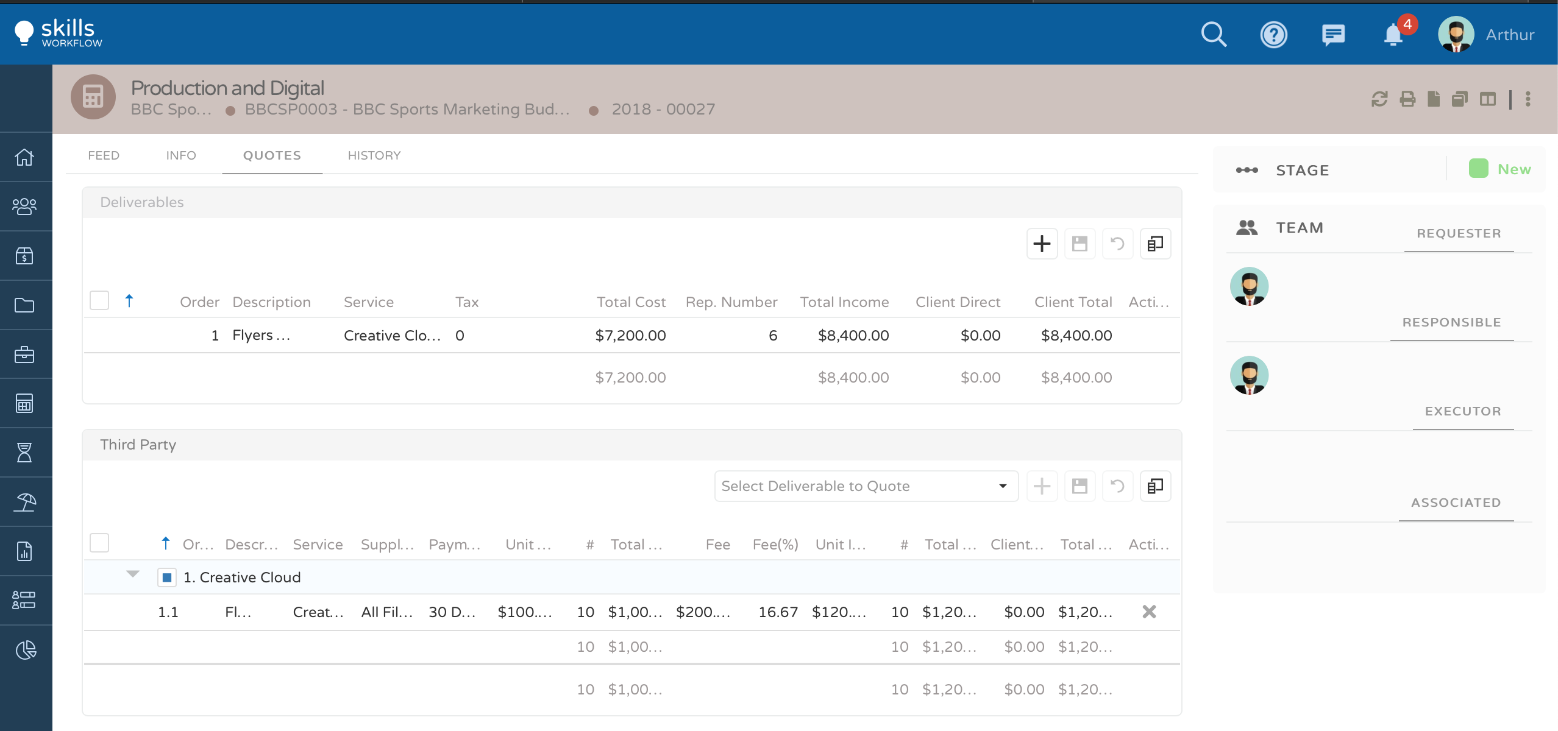Image resolution: width=1558 pixels, height=731 pixels.
Task: Sort Deliverables using the up arrow
Action: 129,300
